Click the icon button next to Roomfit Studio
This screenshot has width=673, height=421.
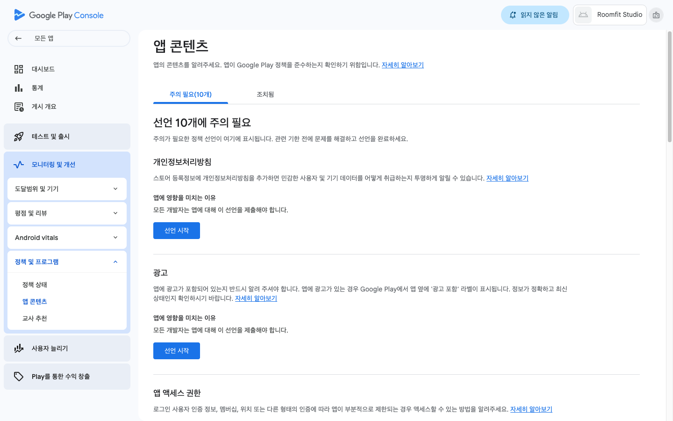[x=656, y=15]
